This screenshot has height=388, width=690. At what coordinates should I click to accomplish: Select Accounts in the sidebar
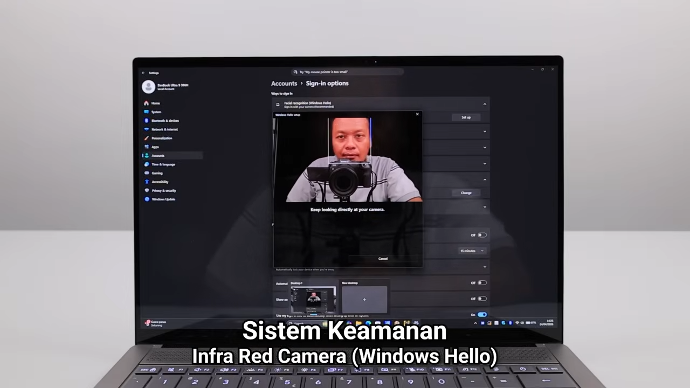[172, 156]
